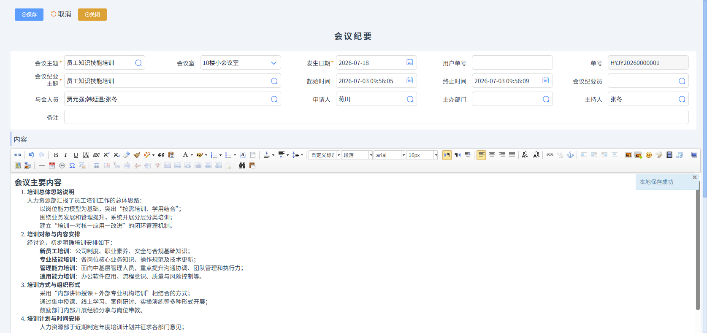The image size is (707, 333).
Task: Insert a hyperlink using link icon
Action: pos(550,155)
